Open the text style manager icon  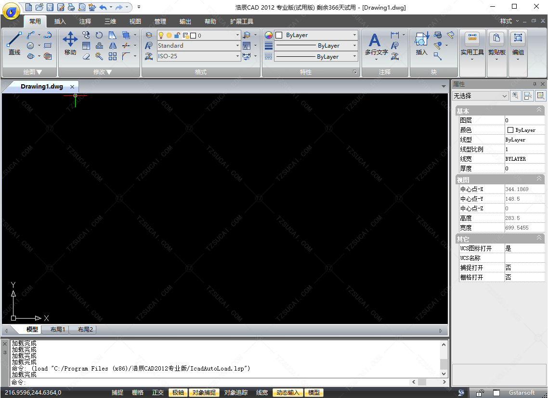point(149,45)
